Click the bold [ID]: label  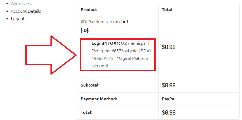click(x=85, y=30)
